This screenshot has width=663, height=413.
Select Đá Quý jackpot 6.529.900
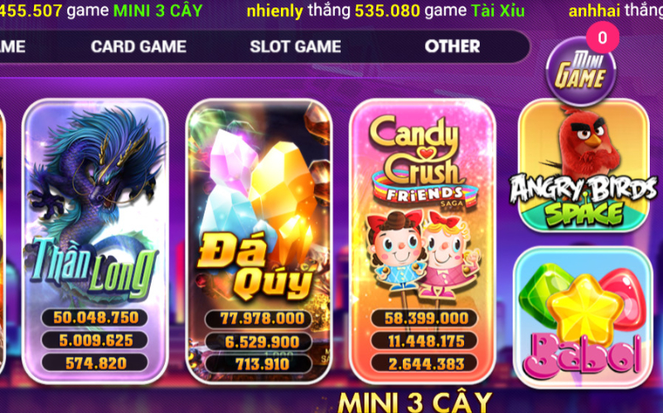(259, 342)
